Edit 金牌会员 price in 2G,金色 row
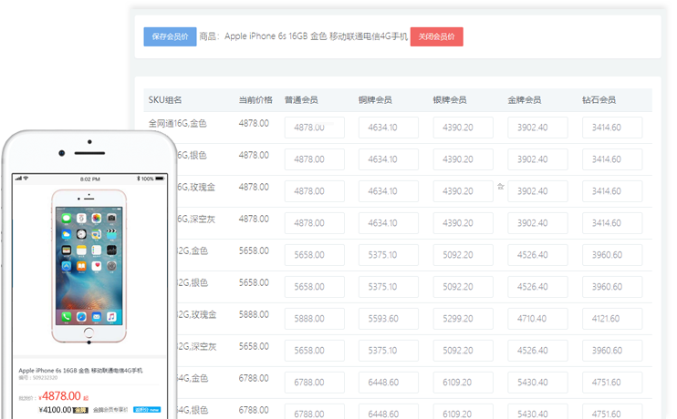This screenshot has width=677, height=419. pyautogui.click(x=537, y=255)
